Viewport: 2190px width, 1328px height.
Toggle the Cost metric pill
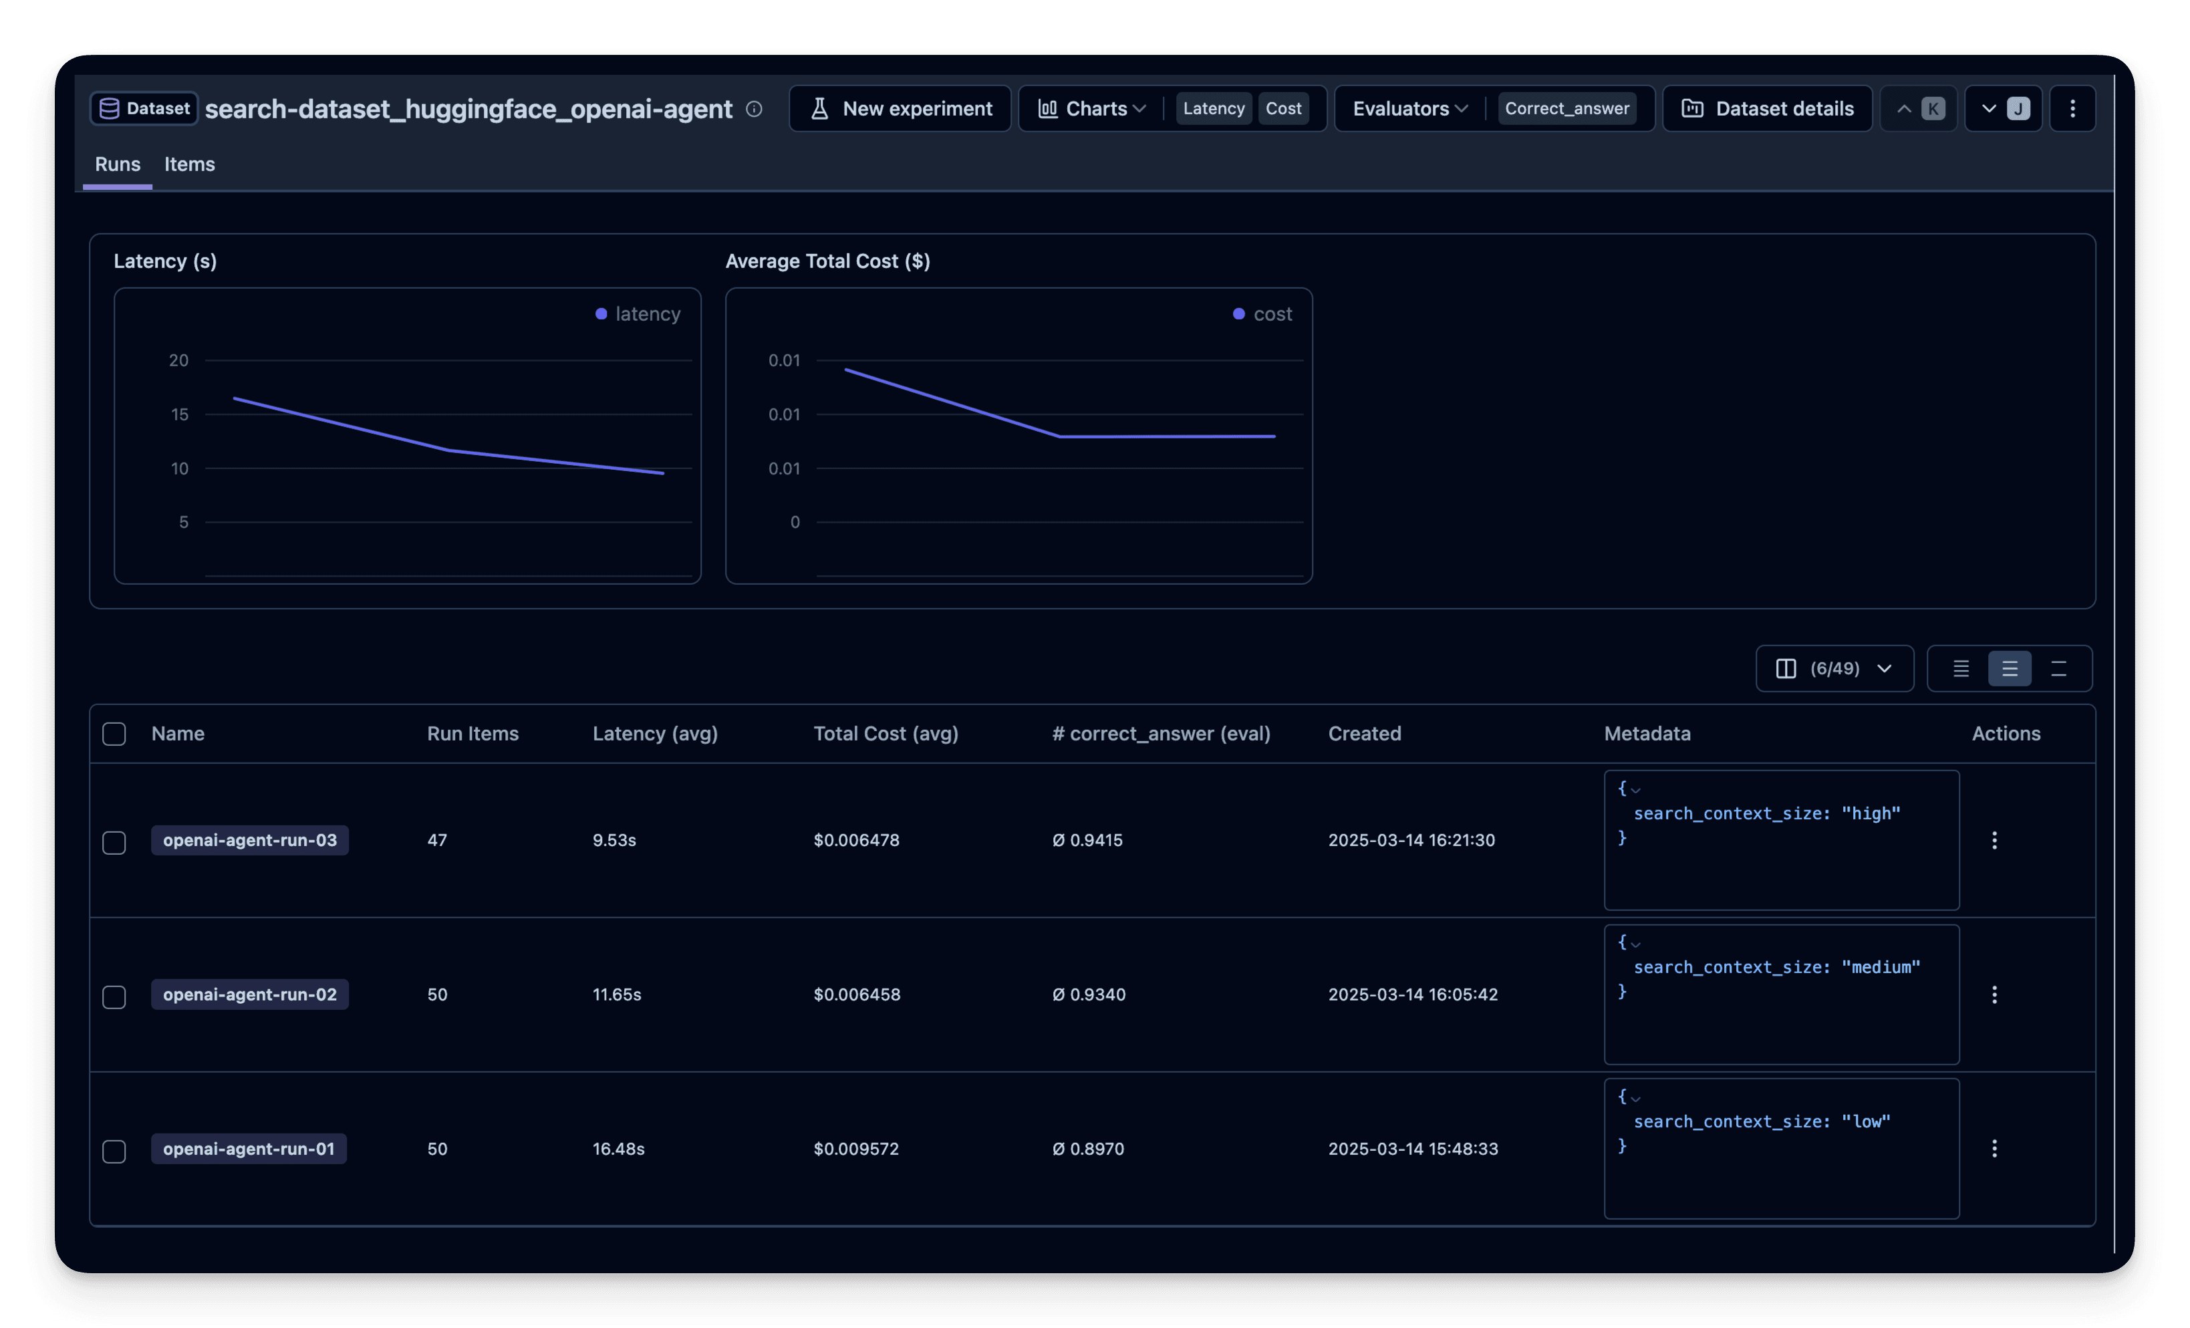(1283, 108)
